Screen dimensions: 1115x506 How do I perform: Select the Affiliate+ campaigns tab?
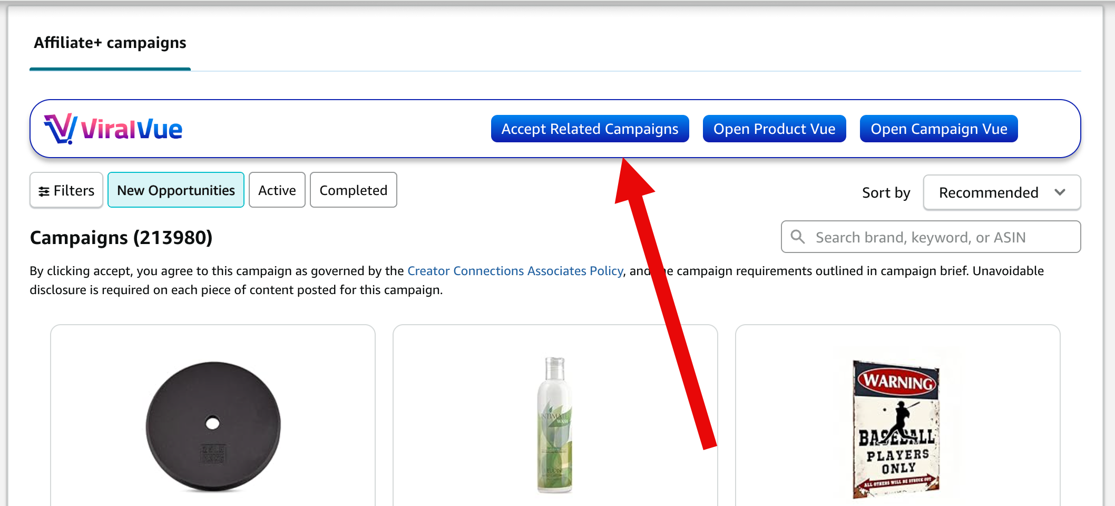coord(110,43)
